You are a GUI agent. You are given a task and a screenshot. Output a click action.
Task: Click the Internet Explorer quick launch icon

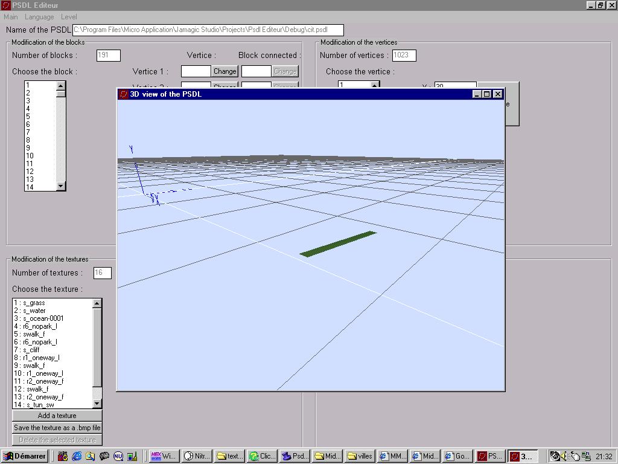[77, 456]
